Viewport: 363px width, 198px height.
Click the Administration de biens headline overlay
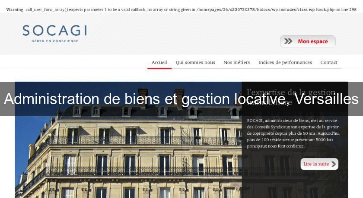181,99
